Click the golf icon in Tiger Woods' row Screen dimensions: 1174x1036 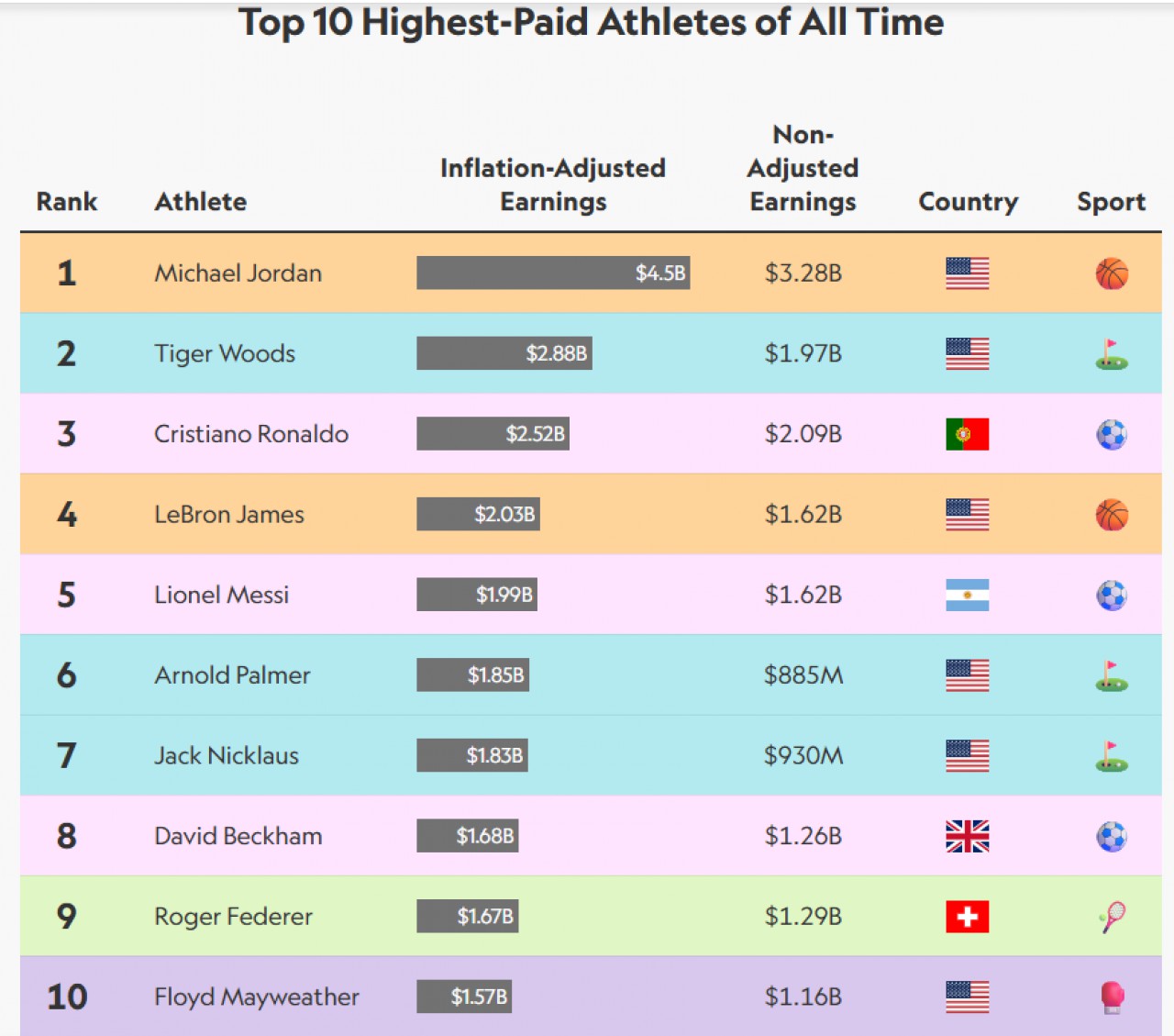[1112, 354]
